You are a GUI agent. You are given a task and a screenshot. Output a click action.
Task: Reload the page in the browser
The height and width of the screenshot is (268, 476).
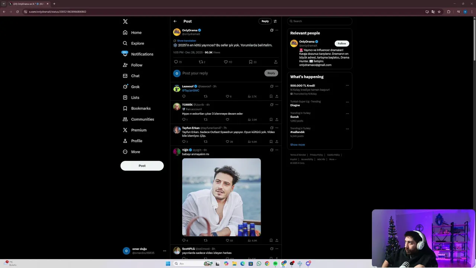(x=17, y=12)
